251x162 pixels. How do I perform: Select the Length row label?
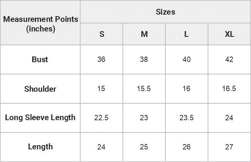40,147
